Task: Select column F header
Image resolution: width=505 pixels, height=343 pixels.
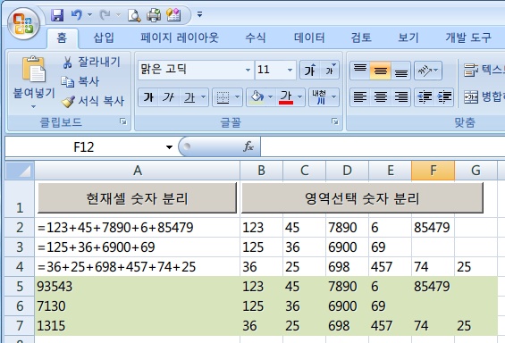Action: (433, 171)
